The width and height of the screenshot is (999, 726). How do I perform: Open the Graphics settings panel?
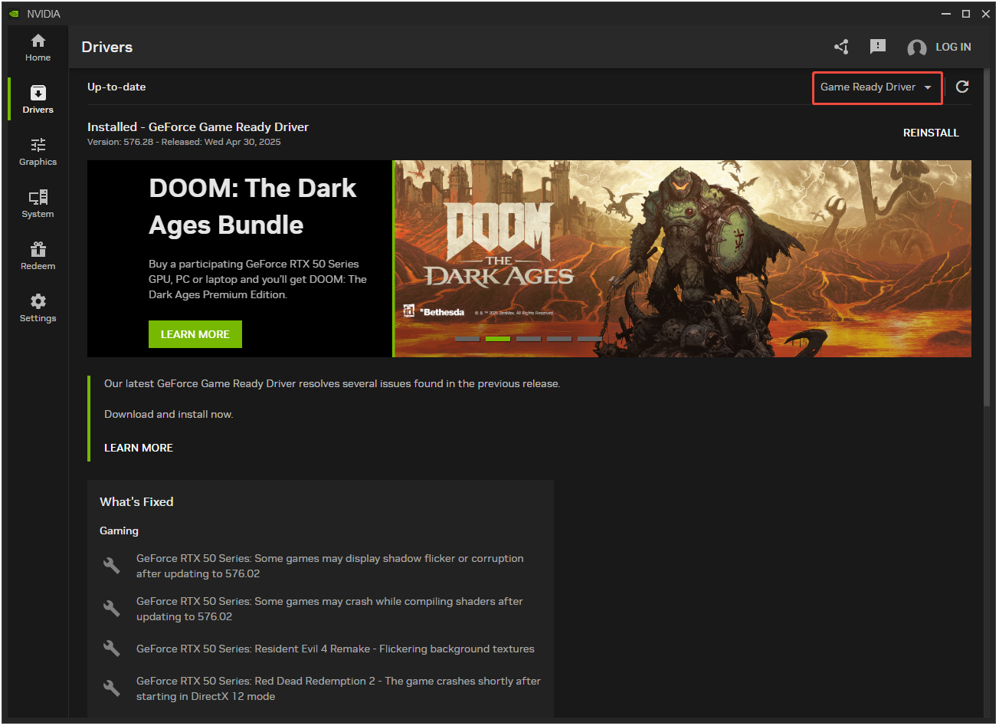(37, 151)
